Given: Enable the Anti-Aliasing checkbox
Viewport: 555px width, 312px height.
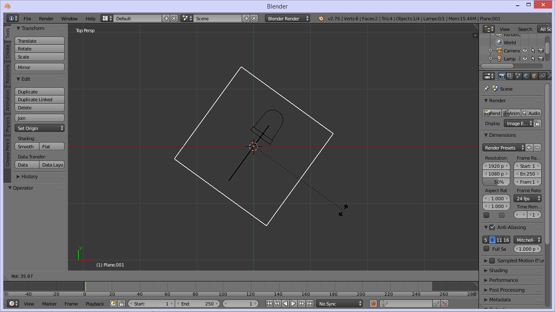Looking at the screenshot, I should 492,227.
